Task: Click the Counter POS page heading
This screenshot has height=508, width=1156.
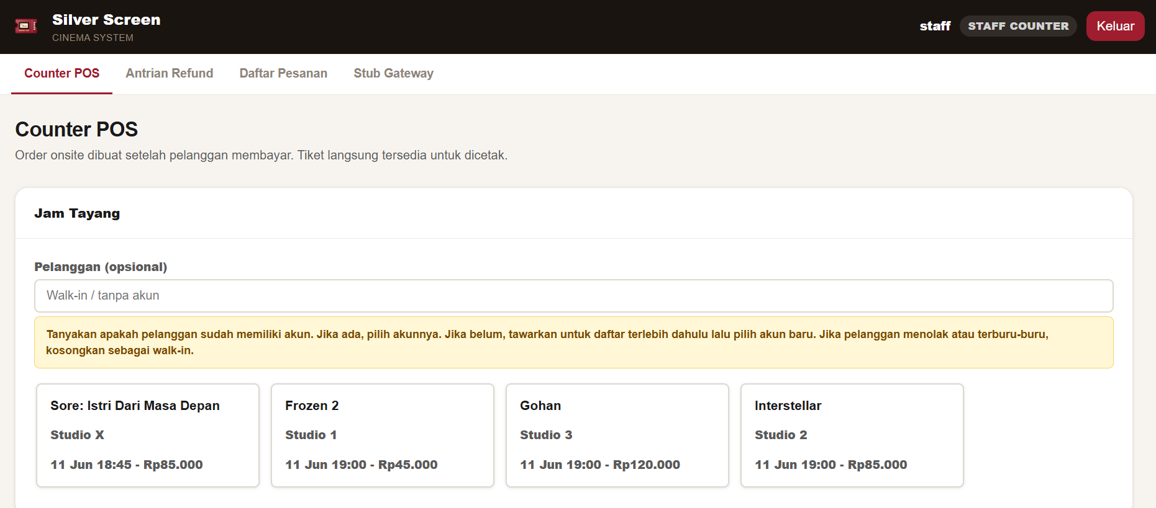Action: (x=76, y=129)
